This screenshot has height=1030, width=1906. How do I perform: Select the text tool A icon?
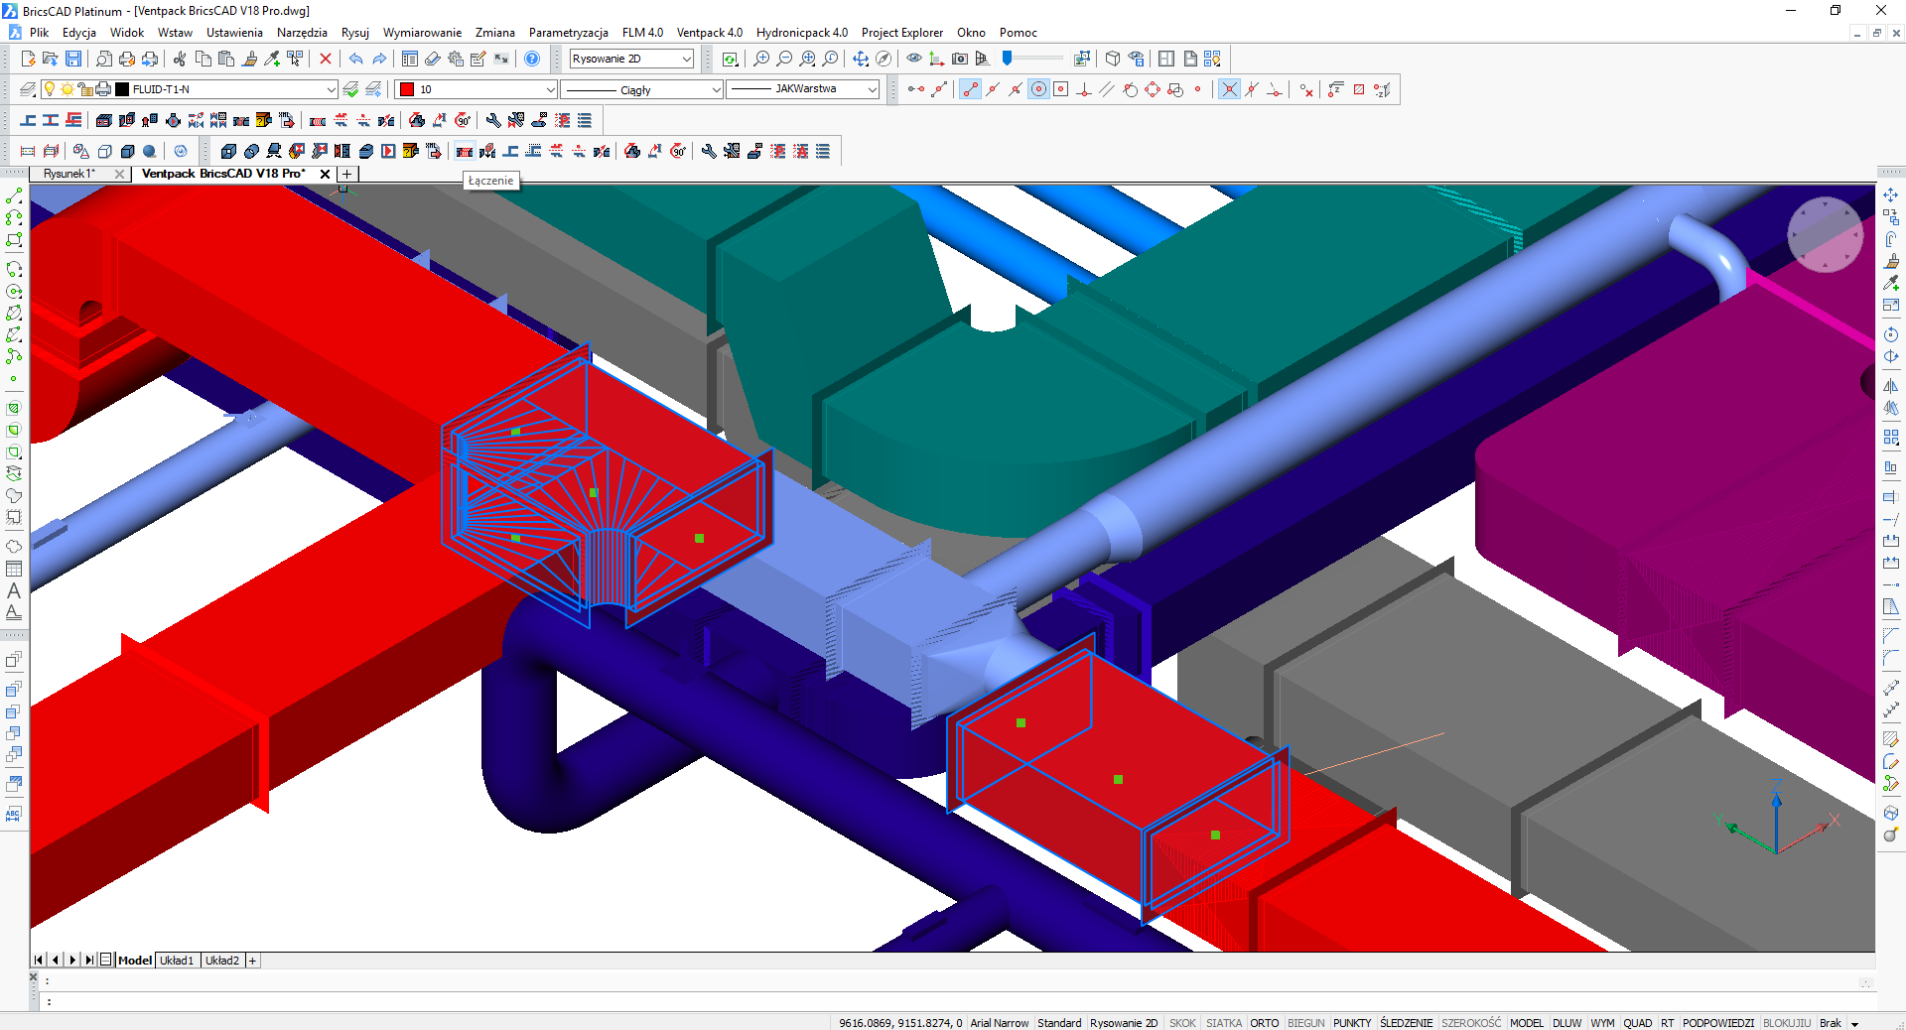click(x=14, y=591)
